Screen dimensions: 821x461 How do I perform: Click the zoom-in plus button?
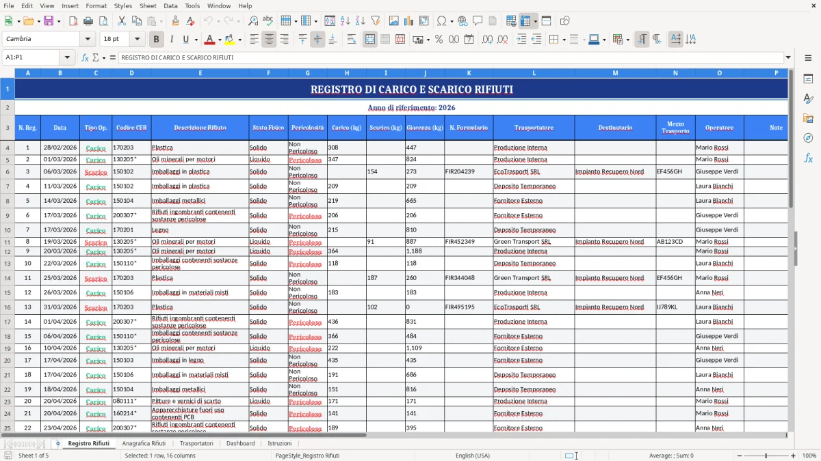pos(794,456)
